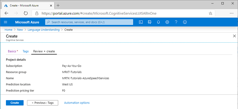
Task: Click the MRKT-Tutorials resource group value
Action: tap(72, 72)
